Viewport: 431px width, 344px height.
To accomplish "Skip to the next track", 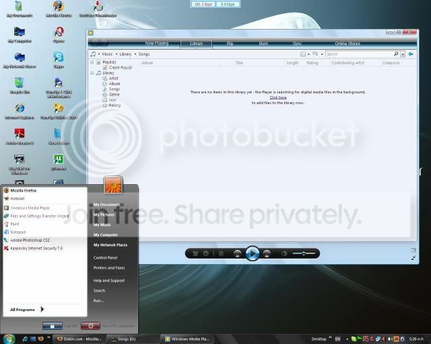I will point(267,253).
